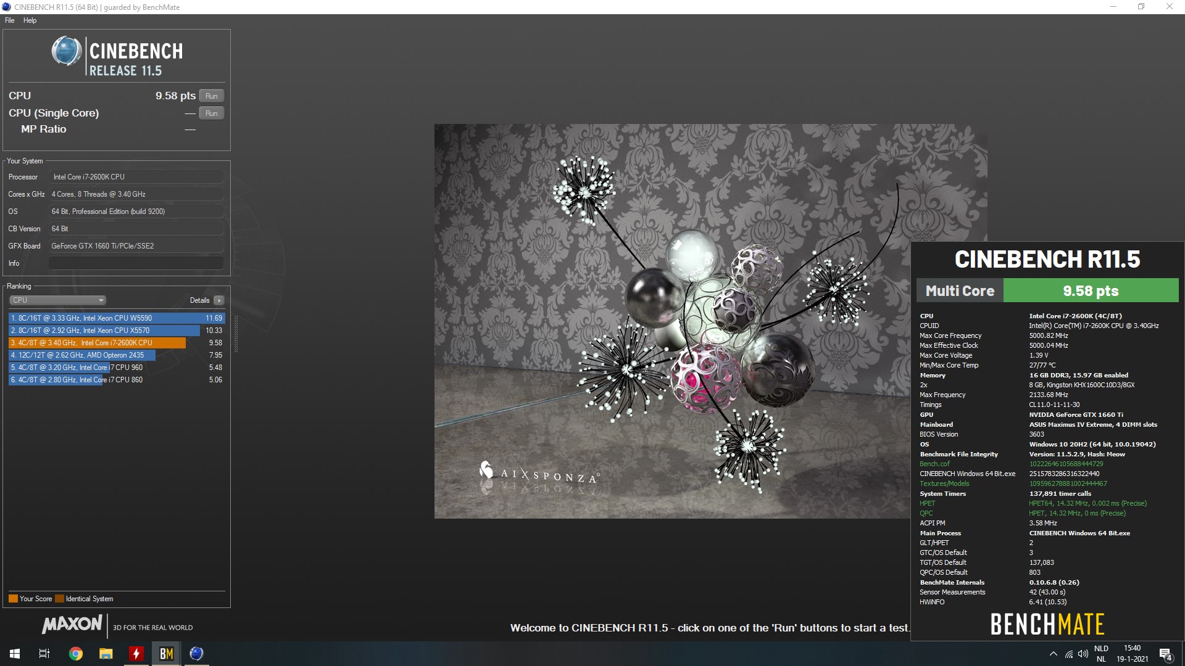1185x666 pixels.
Task: Click the Processor field Intel Core i7-2600K
Action: tap(136, 177)
